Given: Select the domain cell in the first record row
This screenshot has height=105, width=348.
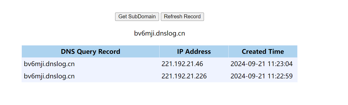Looking at the screenshot, I should click(x=49, y=64).
